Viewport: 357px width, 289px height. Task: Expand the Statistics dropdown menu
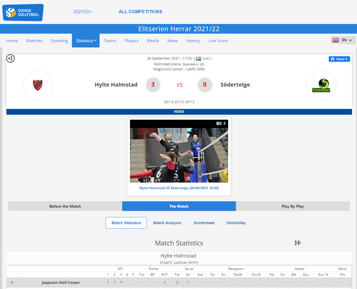[x=86, y=41]
